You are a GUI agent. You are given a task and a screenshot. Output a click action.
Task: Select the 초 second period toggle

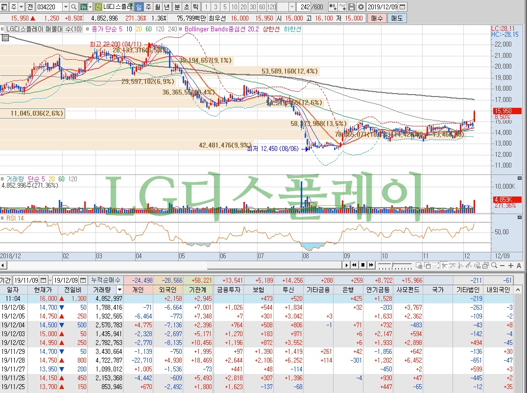187,7
